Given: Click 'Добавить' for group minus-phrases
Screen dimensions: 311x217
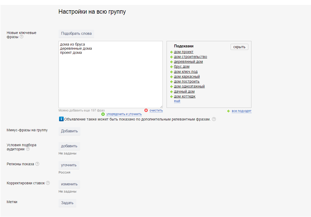Looking at the screenshot, I should point(69,131).
